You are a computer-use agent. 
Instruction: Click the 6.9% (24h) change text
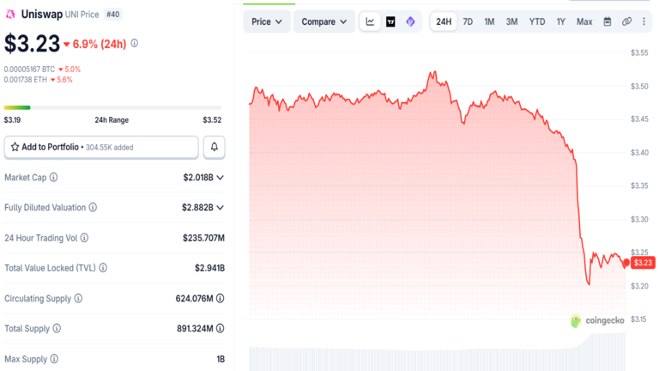(100, 44)
